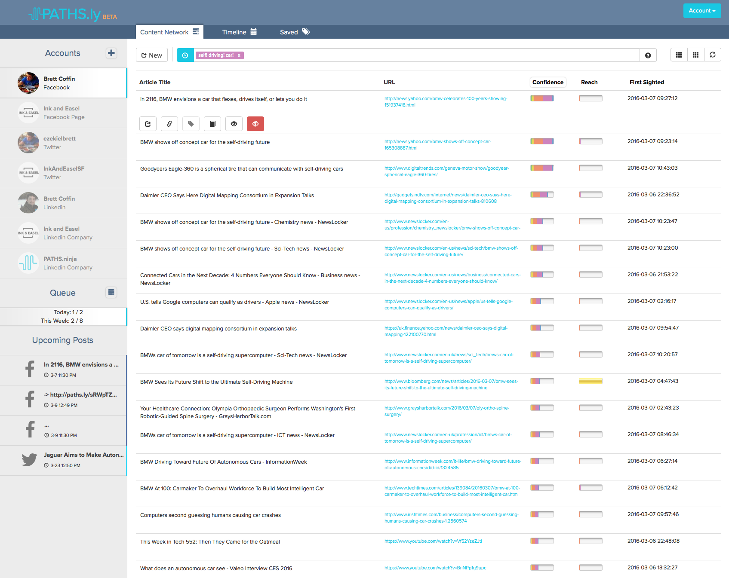
Task: Open the Timeline tab
Action: tap(239, 32)
